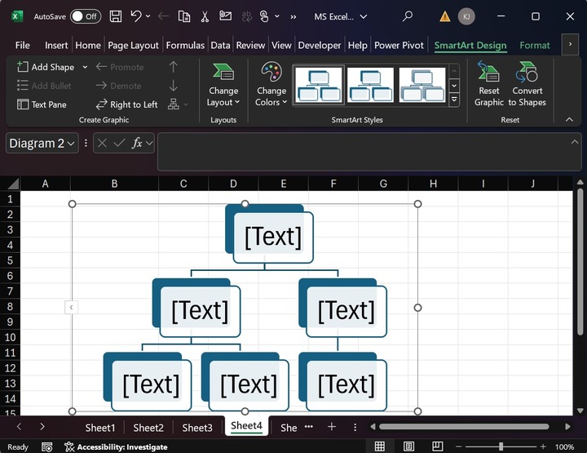Open the Change Layout dropdown
This screenshot has height=453, width=587.
click(223, 85)
